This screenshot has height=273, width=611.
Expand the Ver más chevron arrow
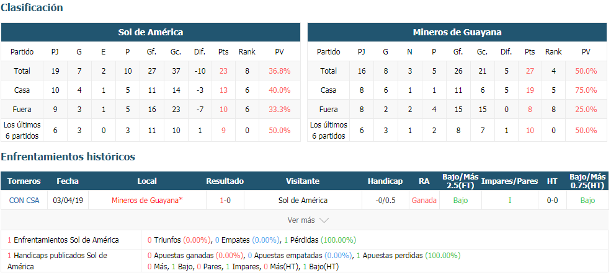pyautogui.click(x=324, y=220)
